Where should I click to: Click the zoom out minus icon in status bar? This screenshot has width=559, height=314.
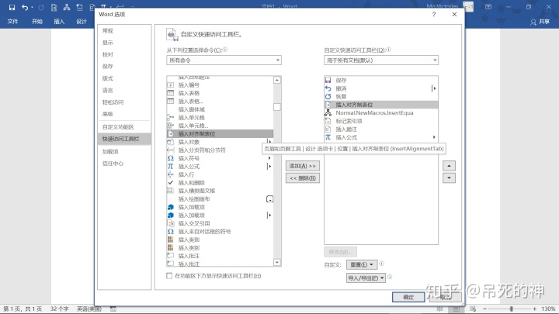(x=484, y=309)
